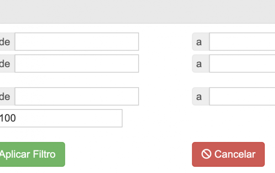Click the field containing the value 100
The width and height of the screenshot is (275, 173).
click(61, 118)
